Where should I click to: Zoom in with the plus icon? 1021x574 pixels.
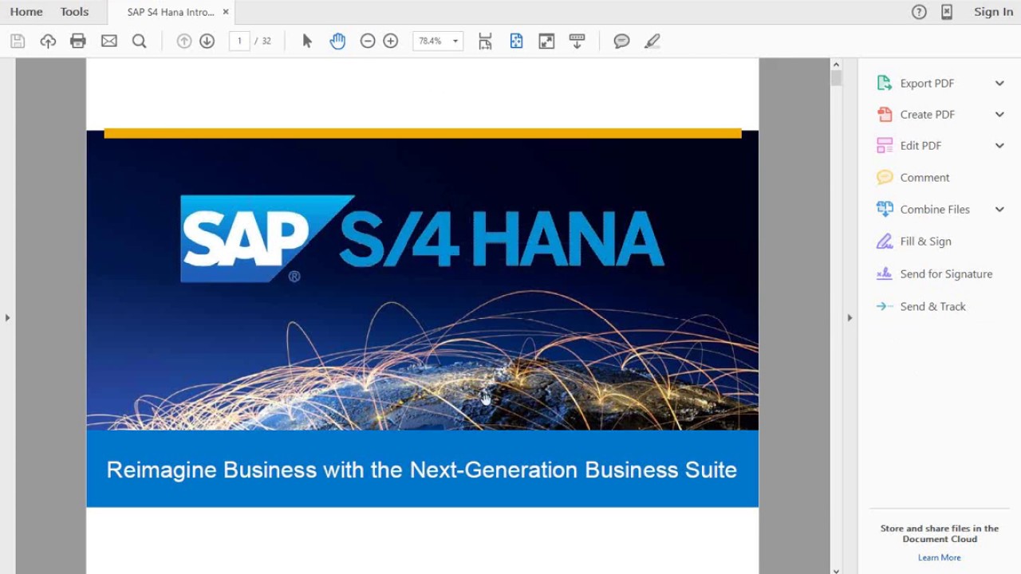(x=391, y=41)
